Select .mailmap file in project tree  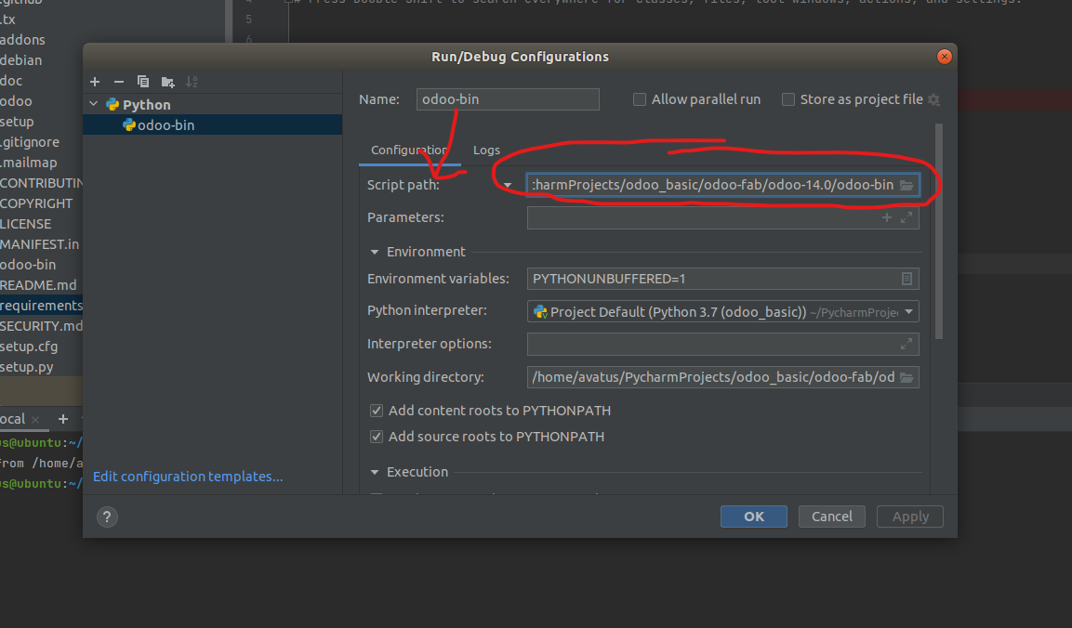[x=29, y=163]
